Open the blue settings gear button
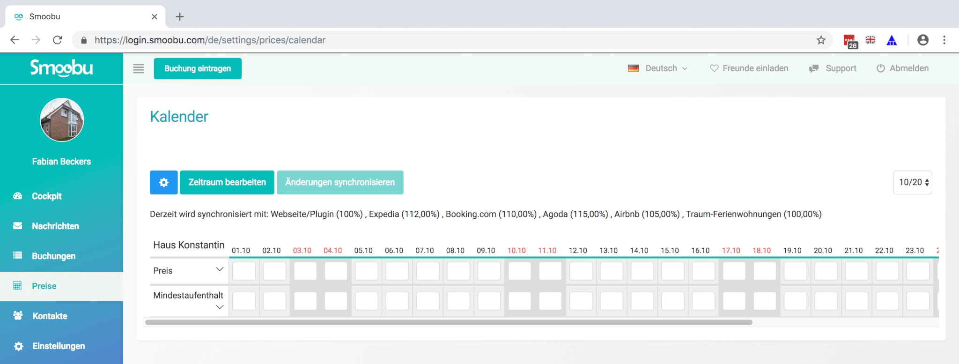 [x=163, y=182]
